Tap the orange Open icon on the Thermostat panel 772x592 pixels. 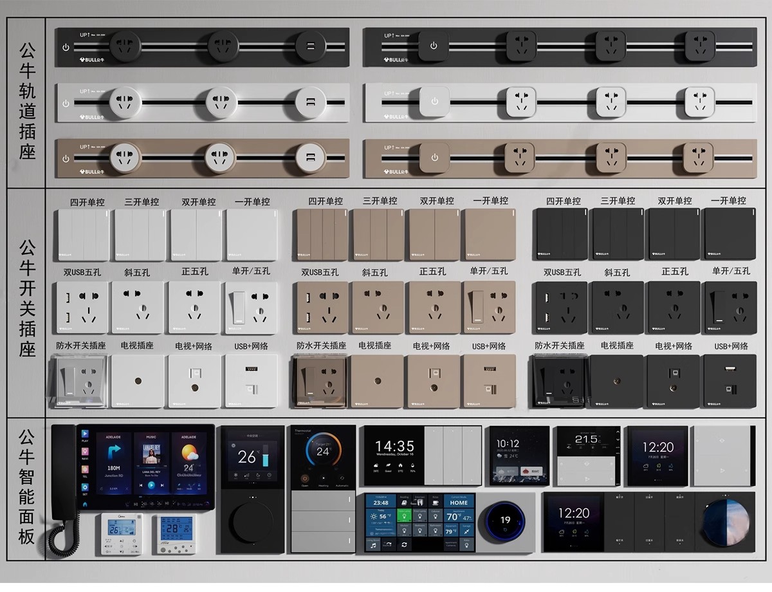click(304, 479)
